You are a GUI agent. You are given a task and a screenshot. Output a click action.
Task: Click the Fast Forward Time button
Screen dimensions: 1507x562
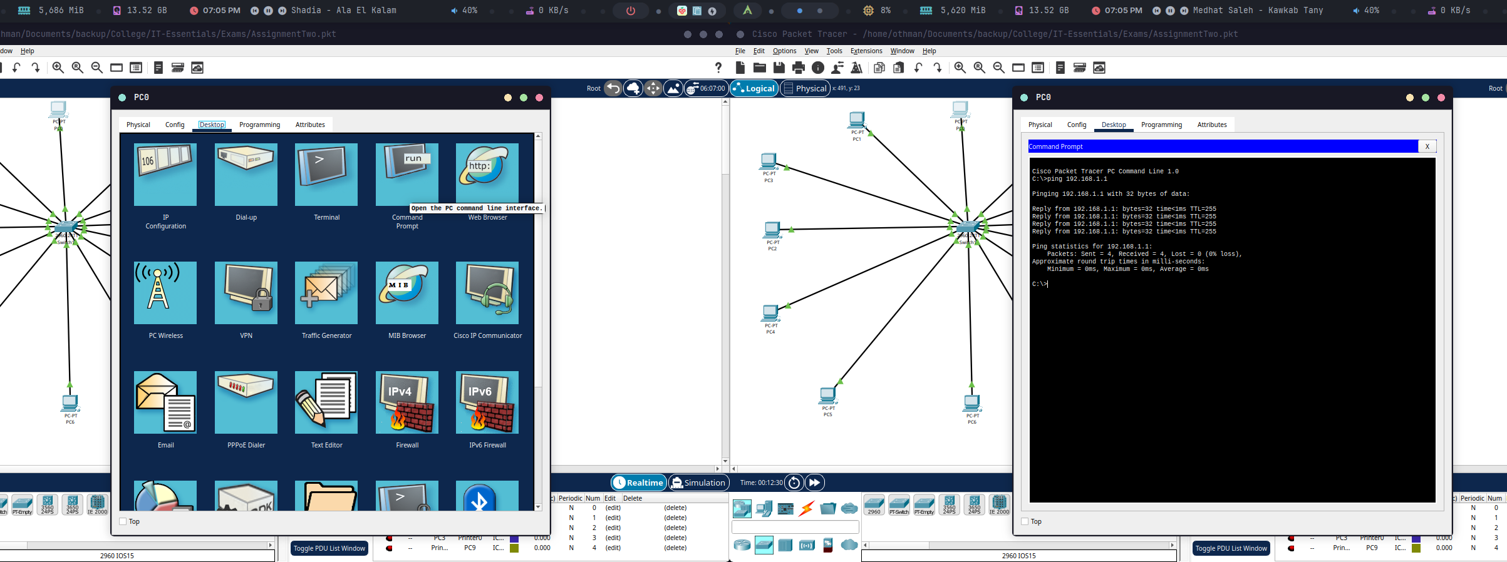point(814,483)
